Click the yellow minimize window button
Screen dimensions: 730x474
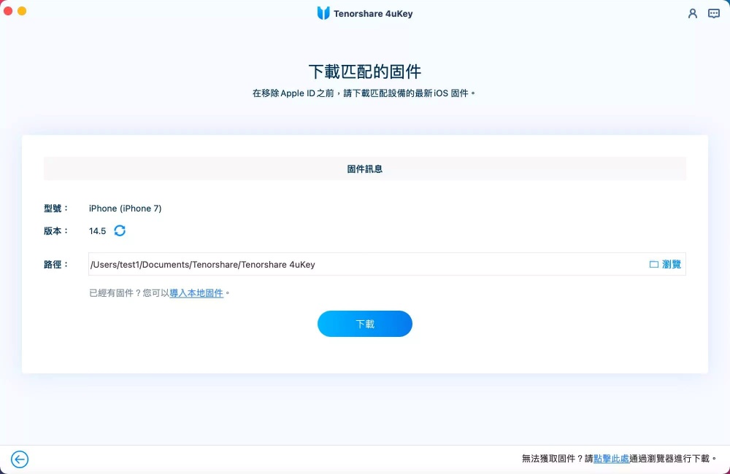22,11
